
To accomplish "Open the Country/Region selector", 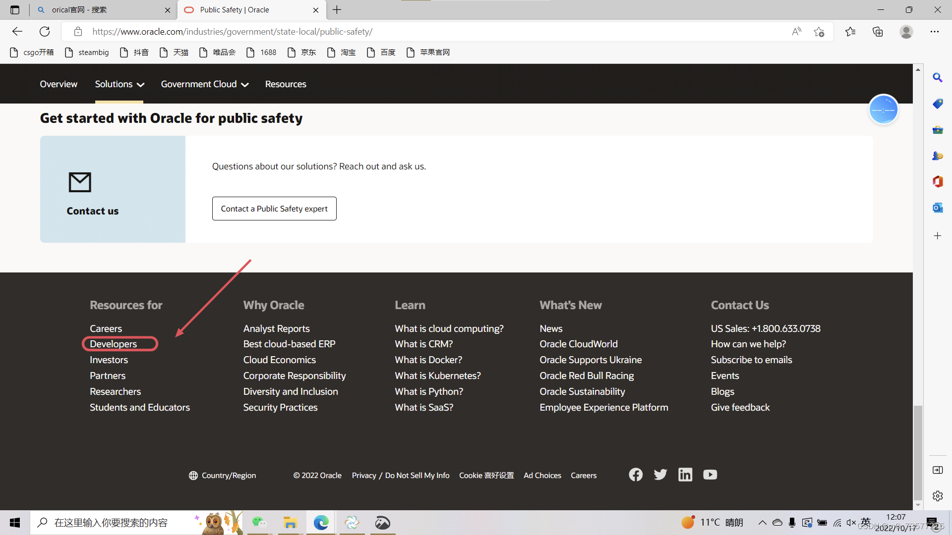I will [222, 476].
